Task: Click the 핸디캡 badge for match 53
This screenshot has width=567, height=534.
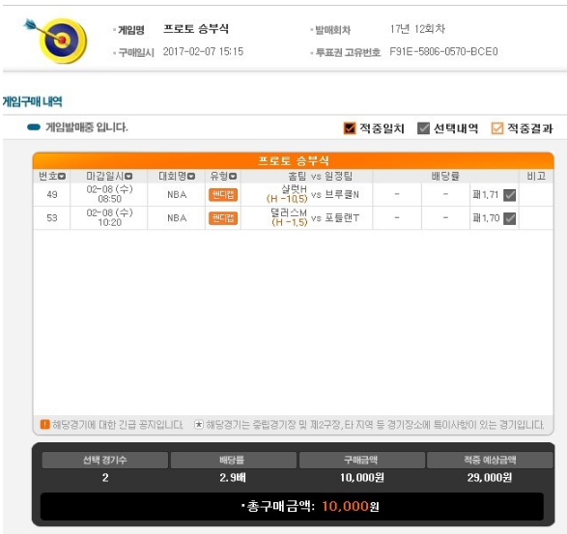Action: 223,218
